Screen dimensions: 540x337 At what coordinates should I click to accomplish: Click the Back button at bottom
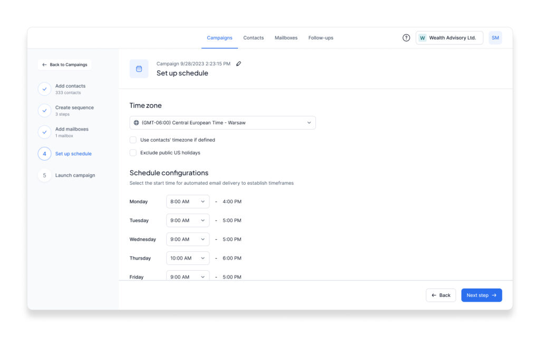(x=441, y=295)
